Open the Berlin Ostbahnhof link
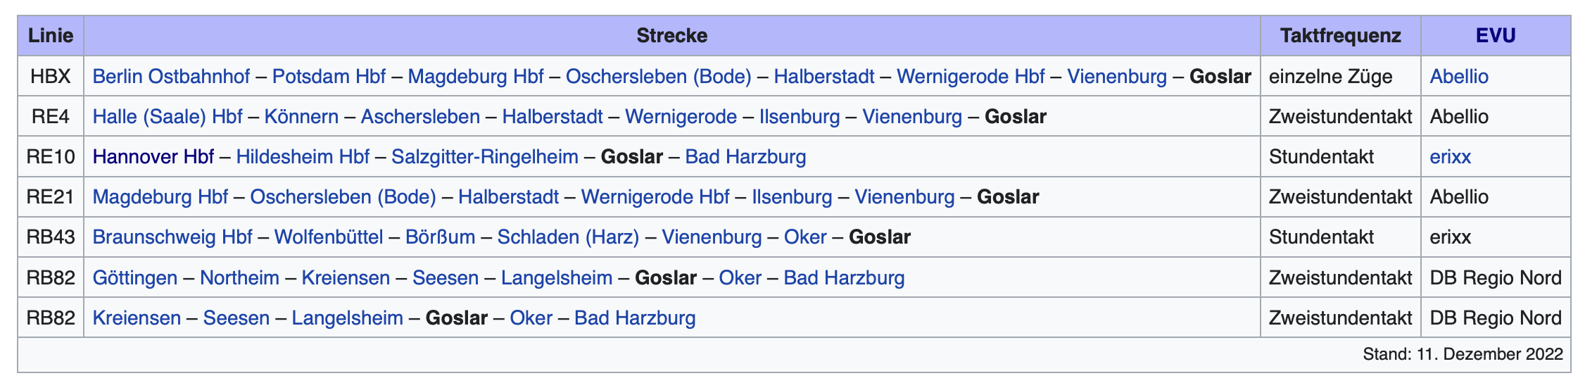Screen dimensions: 1585x383 tap(171, 76)
